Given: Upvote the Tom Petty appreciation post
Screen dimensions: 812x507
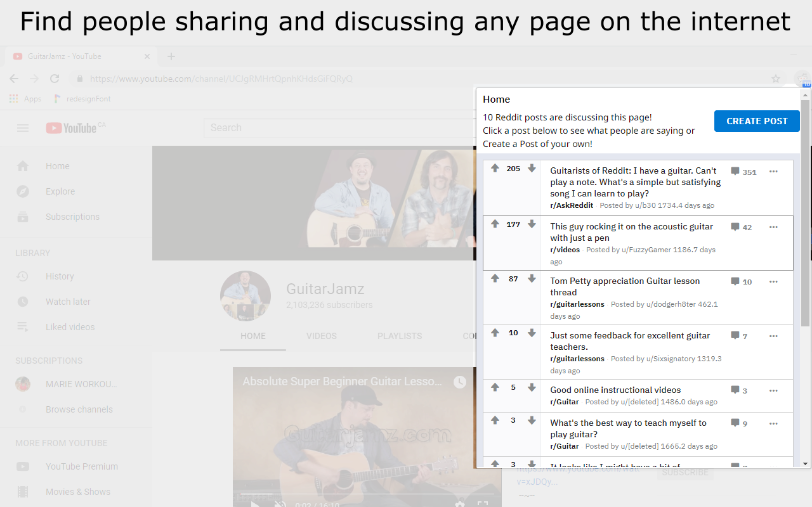Looking at the screenshot, I should (x=495, y=279).
